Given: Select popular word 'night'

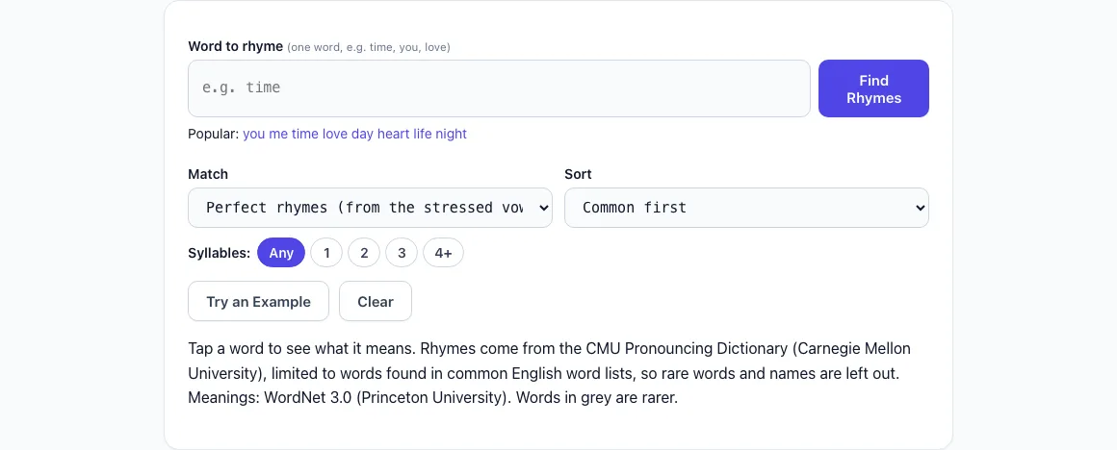Looking at the screenshot, I should 451,134.
